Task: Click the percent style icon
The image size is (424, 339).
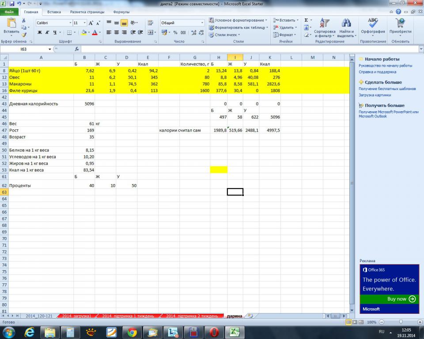Action: (175, 33)
